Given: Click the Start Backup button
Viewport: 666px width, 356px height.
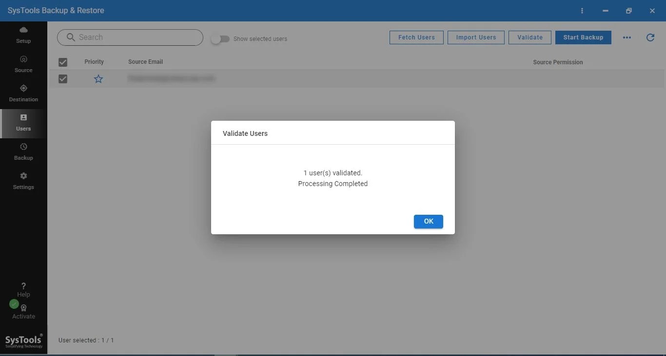Looking at the screenshot, I should 583,37.
